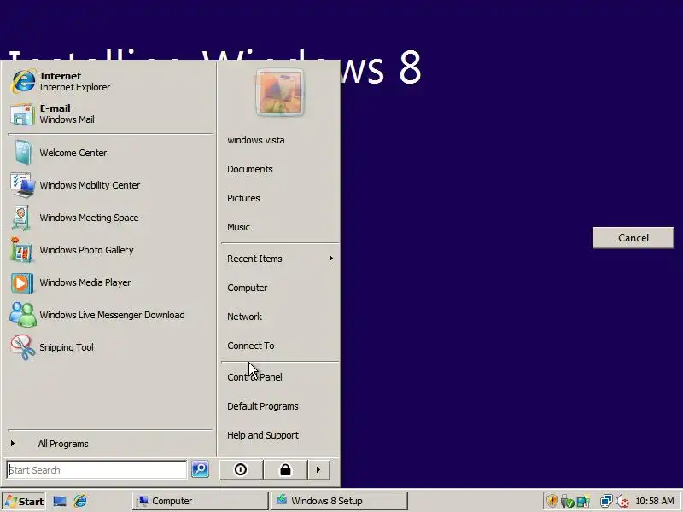Start Windows Photo Gallery
683x512 pixels.
tap(111, 250)
